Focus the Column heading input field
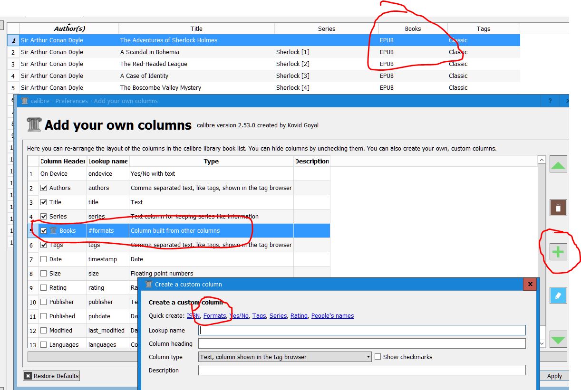The width and height of the screenshot is (581, 390). [x=362, y=343]
